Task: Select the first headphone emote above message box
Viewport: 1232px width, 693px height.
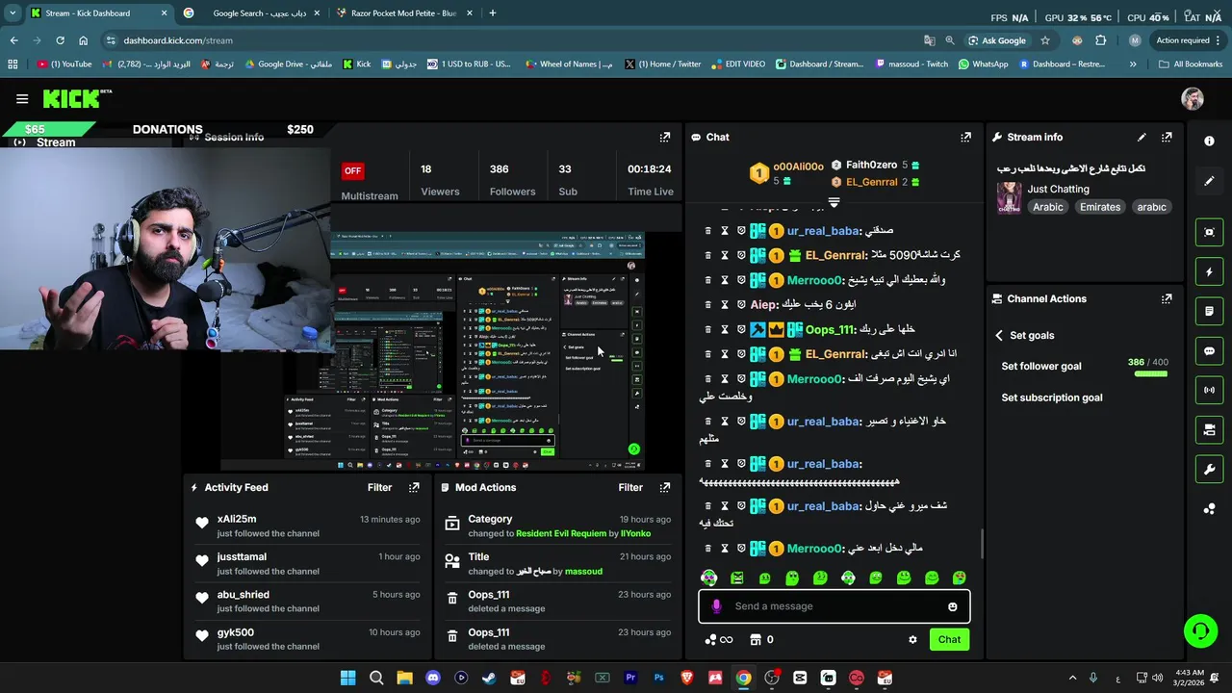Action: (x=708, y=577)
